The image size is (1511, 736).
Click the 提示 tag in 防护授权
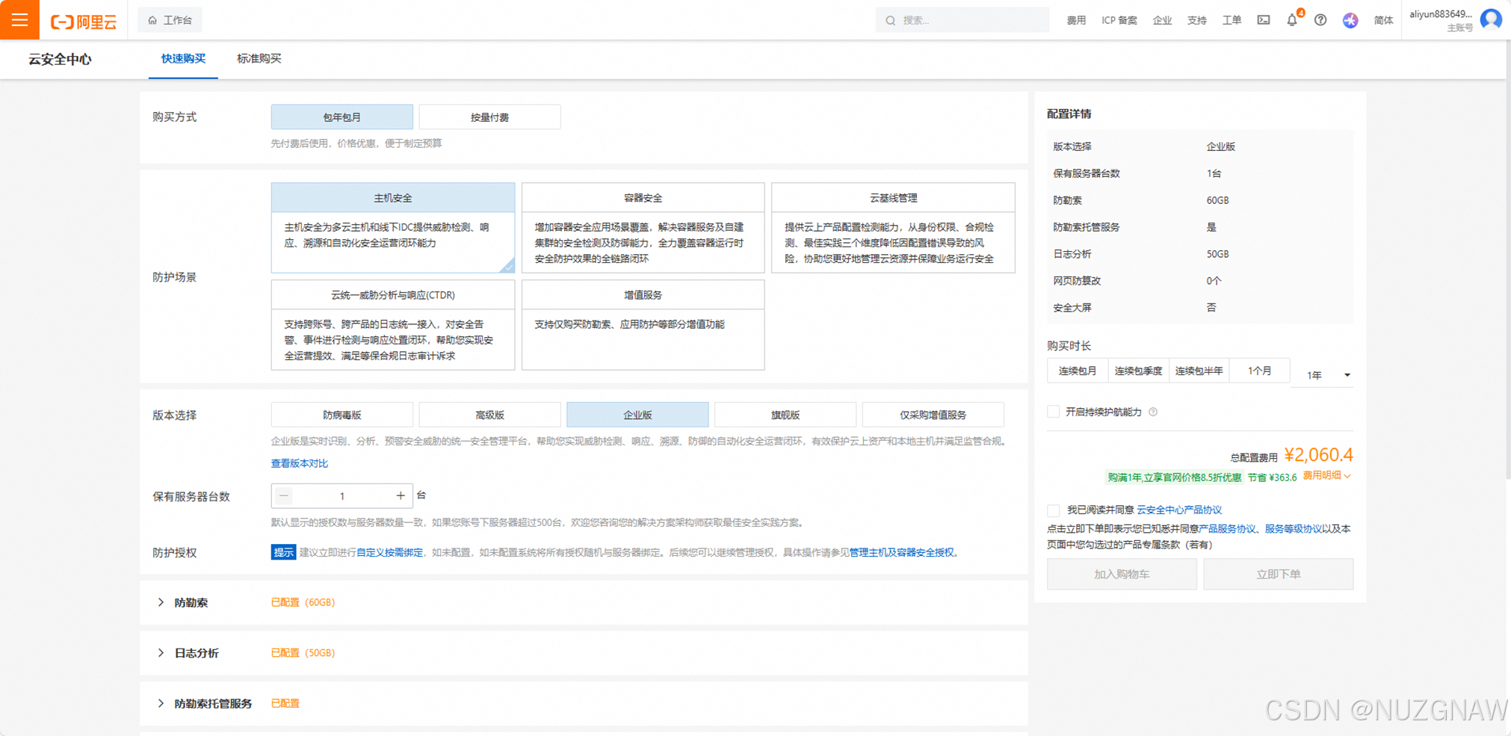click(283, 552)
